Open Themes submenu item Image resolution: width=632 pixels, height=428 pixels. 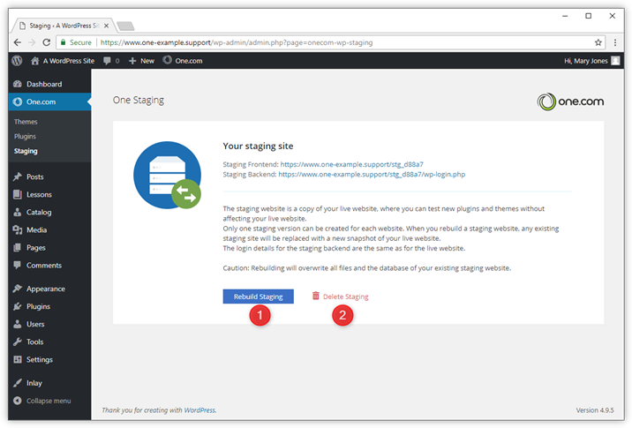pyautogui.click(x=26, y=122)
